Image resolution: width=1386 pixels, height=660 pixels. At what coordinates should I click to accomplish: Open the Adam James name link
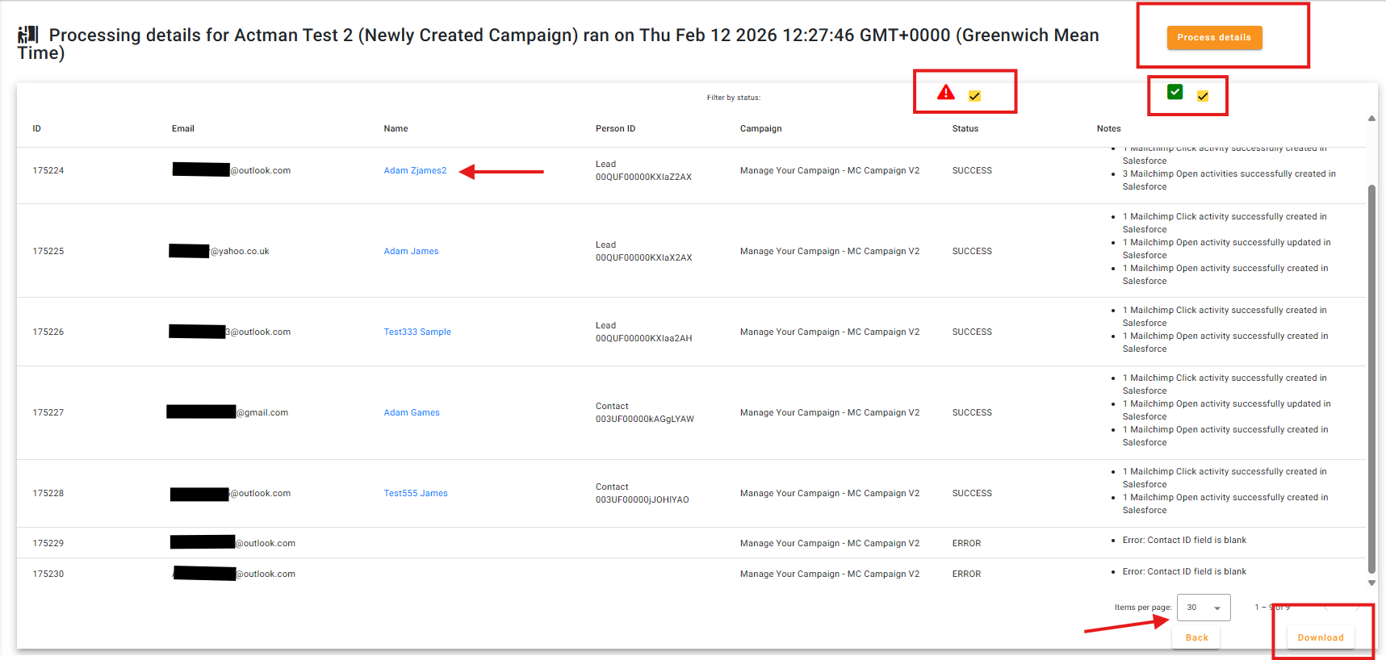coord(411,251)
